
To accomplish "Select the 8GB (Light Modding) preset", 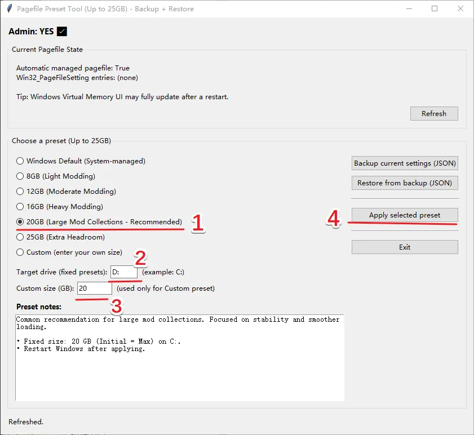I will (56, 176).
